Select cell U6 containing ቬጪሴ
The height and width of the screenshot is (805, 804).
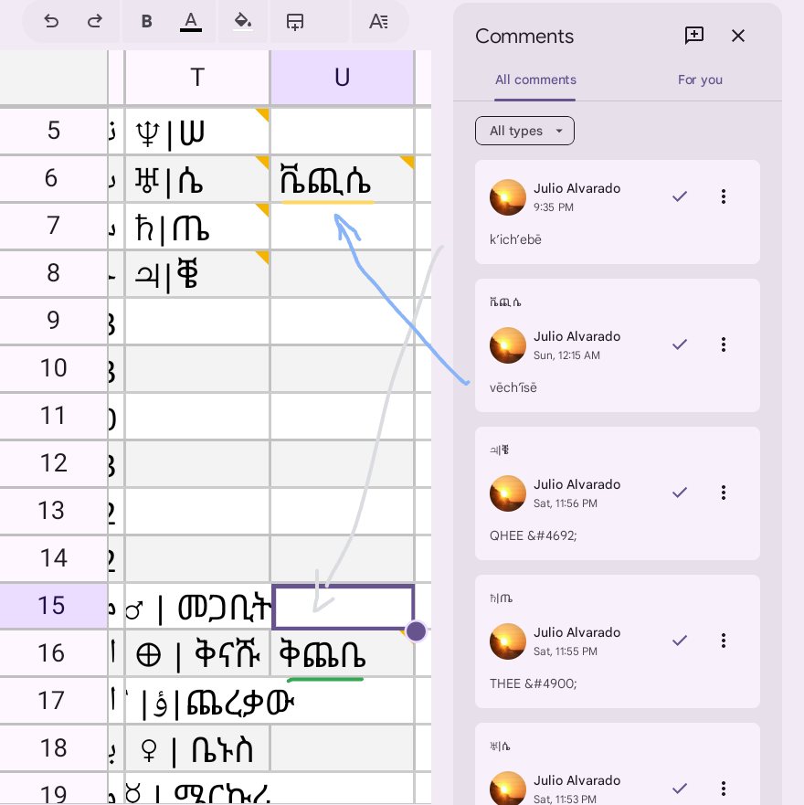(x=342, y=179)
